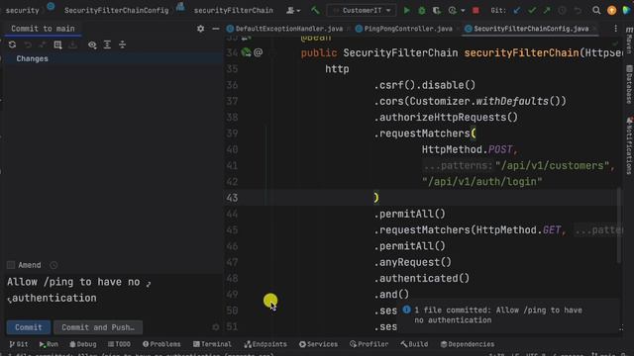Image resolution: width=634 pixels, height=356 pixels.
Task: Run CustomerIT with coverage icon
Action: pyautogui.click(x=437, y=10)
